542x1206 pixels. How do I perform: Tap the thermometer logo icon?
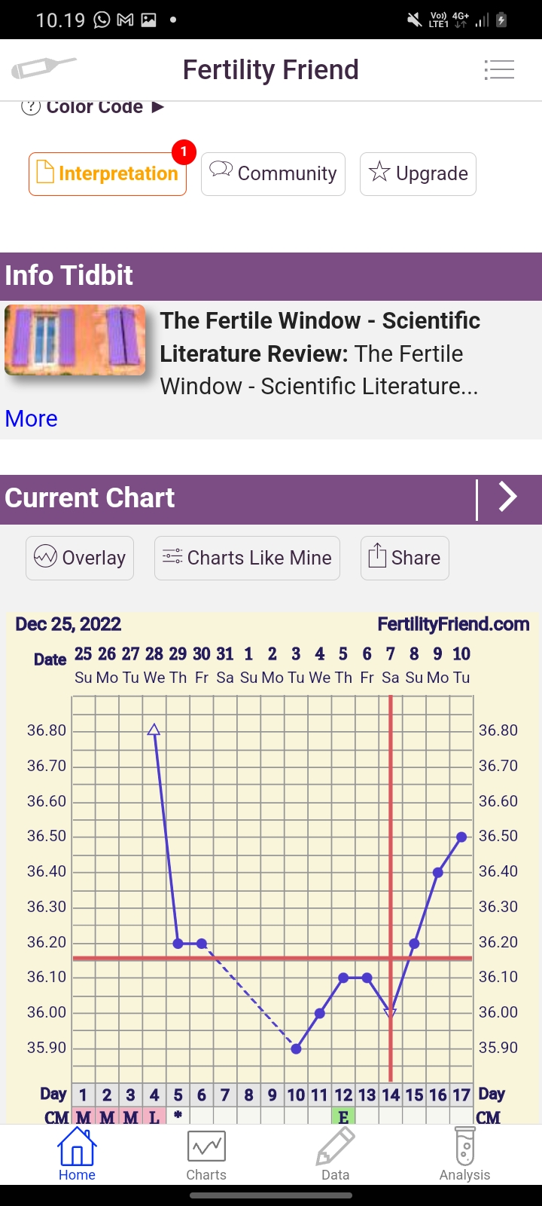[44, 69]
